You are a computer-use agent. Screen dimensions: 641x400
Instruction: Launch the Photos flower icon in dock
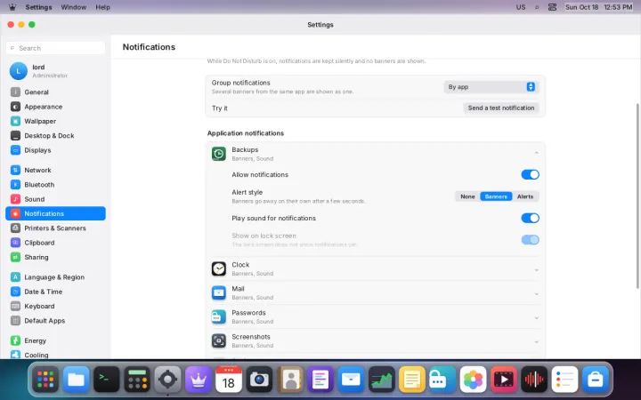click(473, 380)
